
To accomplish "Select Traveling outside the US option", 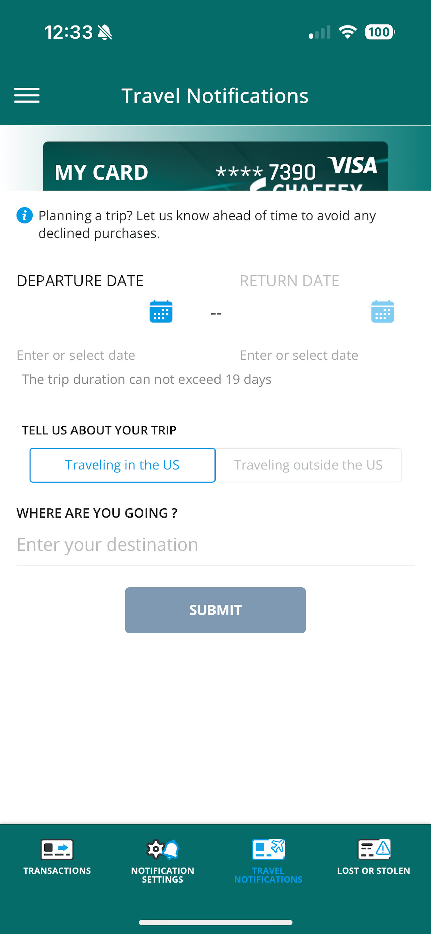I will (308, 465).
